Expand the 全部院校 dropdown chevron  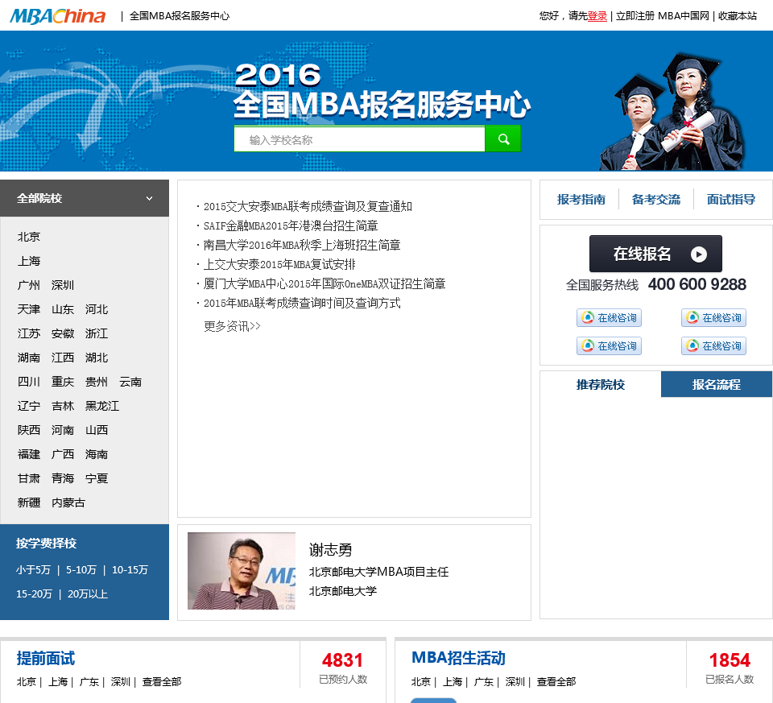pos(149,198)
